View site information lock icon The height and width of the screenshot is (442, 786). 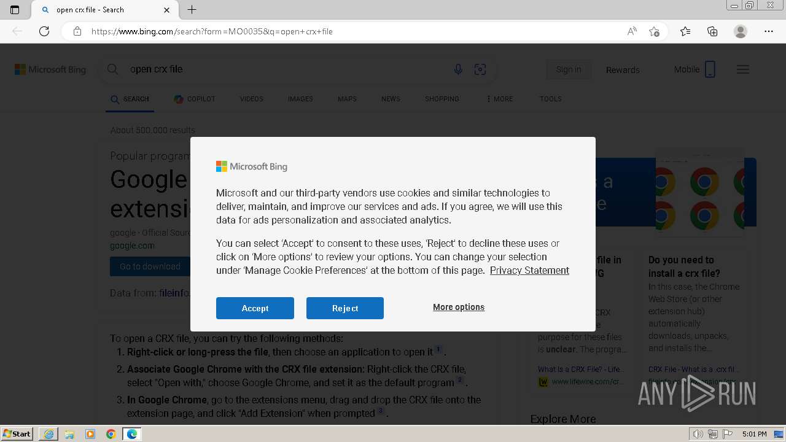tap(77, 31)
